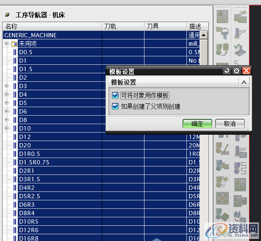Select the D1.5 tool row

tap(54, 69)
